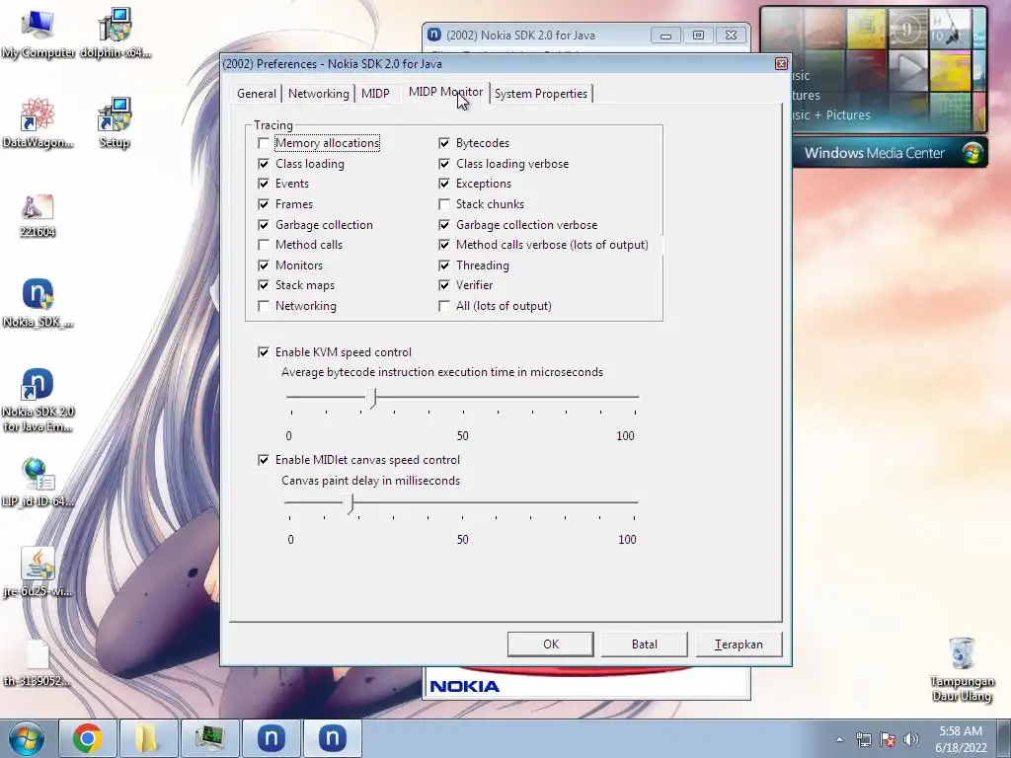Screen dimensions: 1011x758
Task: Open jre-6u25 Java installer icon
Action: click(x=38, y=572)
